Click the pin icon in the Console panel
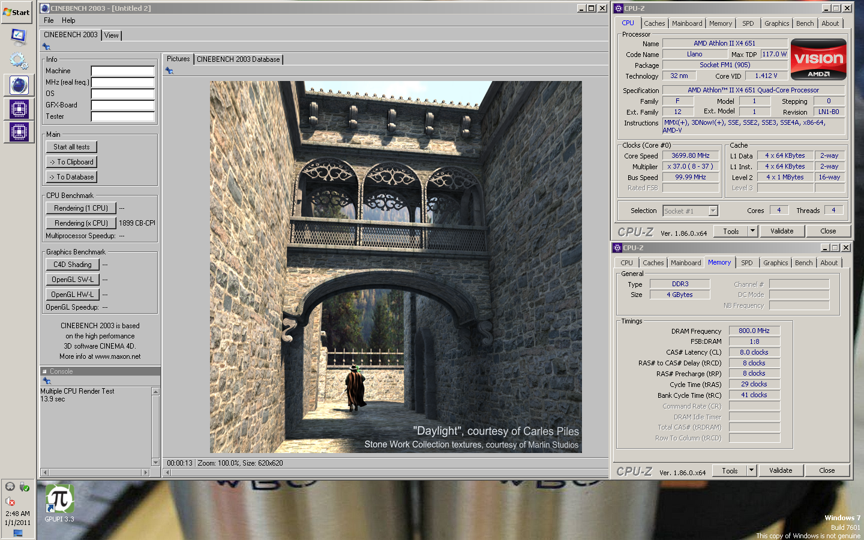The image size is (864, 540). (46, 381)
